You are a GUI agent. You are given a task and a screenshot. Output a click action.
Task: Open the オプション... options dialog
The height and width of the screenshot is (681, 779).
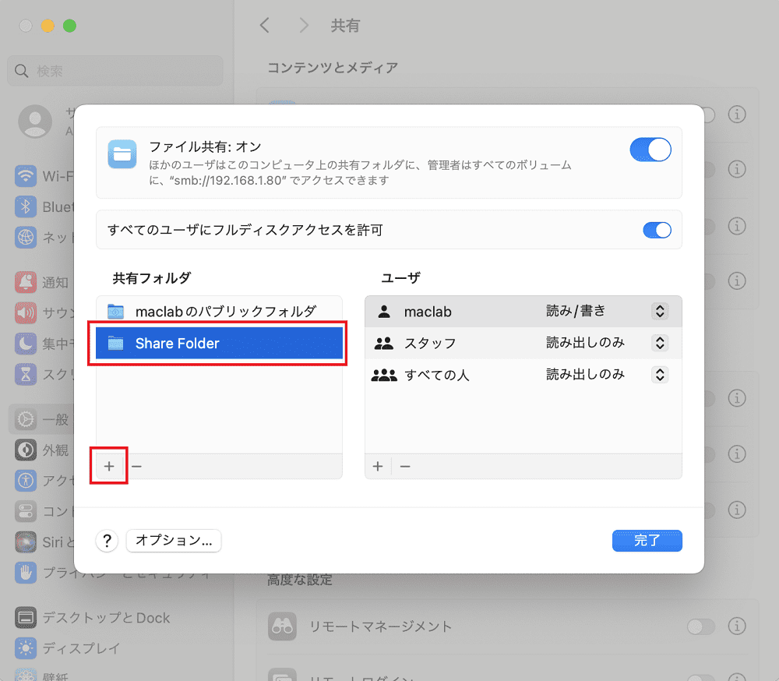click(174, 540)
